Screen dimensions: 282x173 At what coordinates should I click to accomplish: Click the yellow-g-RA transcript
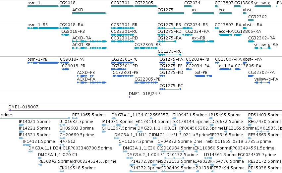tap(262, 48)
